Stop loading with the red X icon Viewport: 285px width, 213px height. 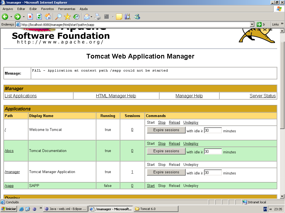(x=30, y=17)
